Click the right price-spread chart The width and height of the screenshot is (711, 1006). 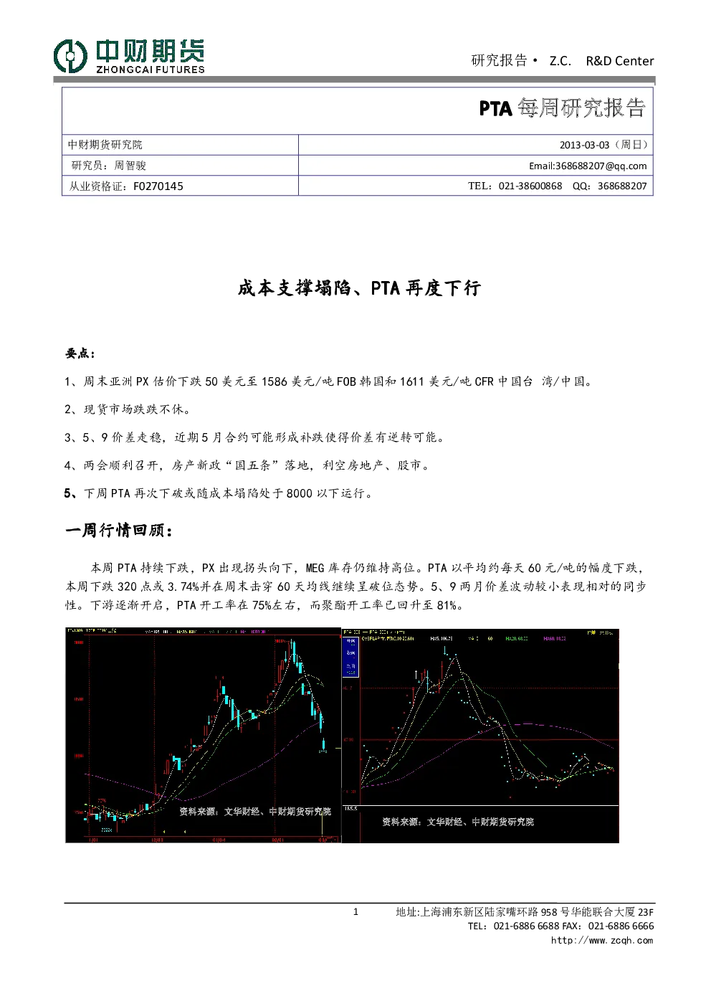pyautogui.click(x=480, y=735)
